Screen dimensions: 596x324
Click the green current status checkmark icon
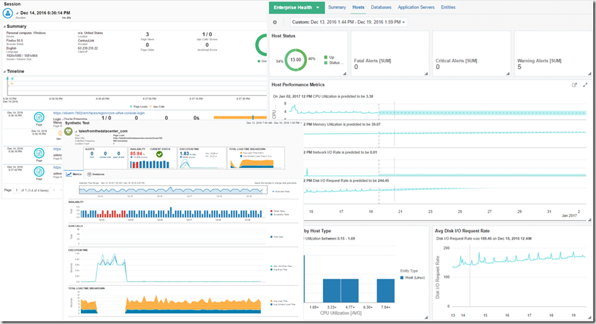pos(160,154)
